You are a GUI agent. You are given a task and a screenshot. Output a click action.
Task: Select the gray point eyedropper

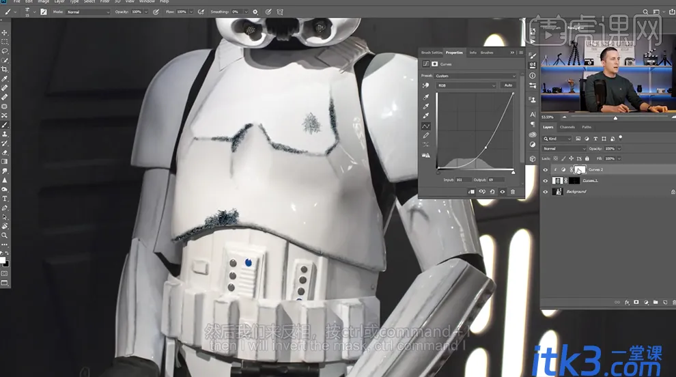426,106
